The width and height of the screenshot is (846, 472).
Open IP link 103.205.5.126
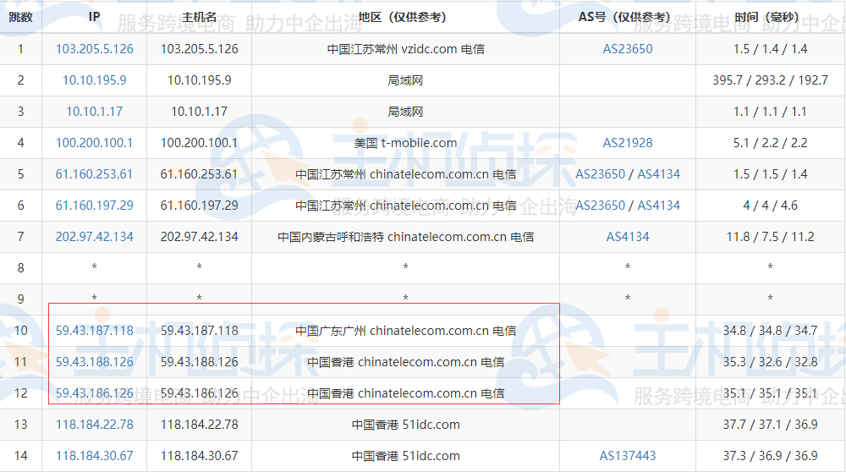[x=95, y=49]
